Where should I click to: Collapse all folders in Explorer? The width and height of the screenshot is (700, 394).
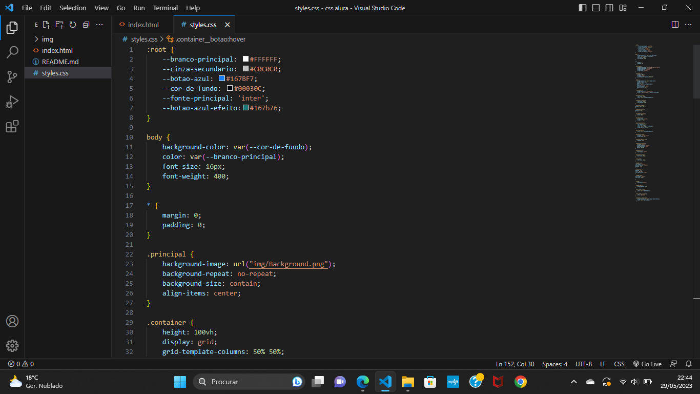86,25
